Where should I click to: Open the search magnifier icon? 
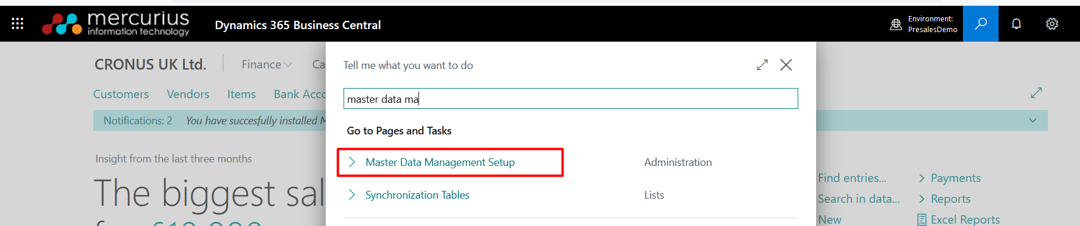click(x=981, y=24)
